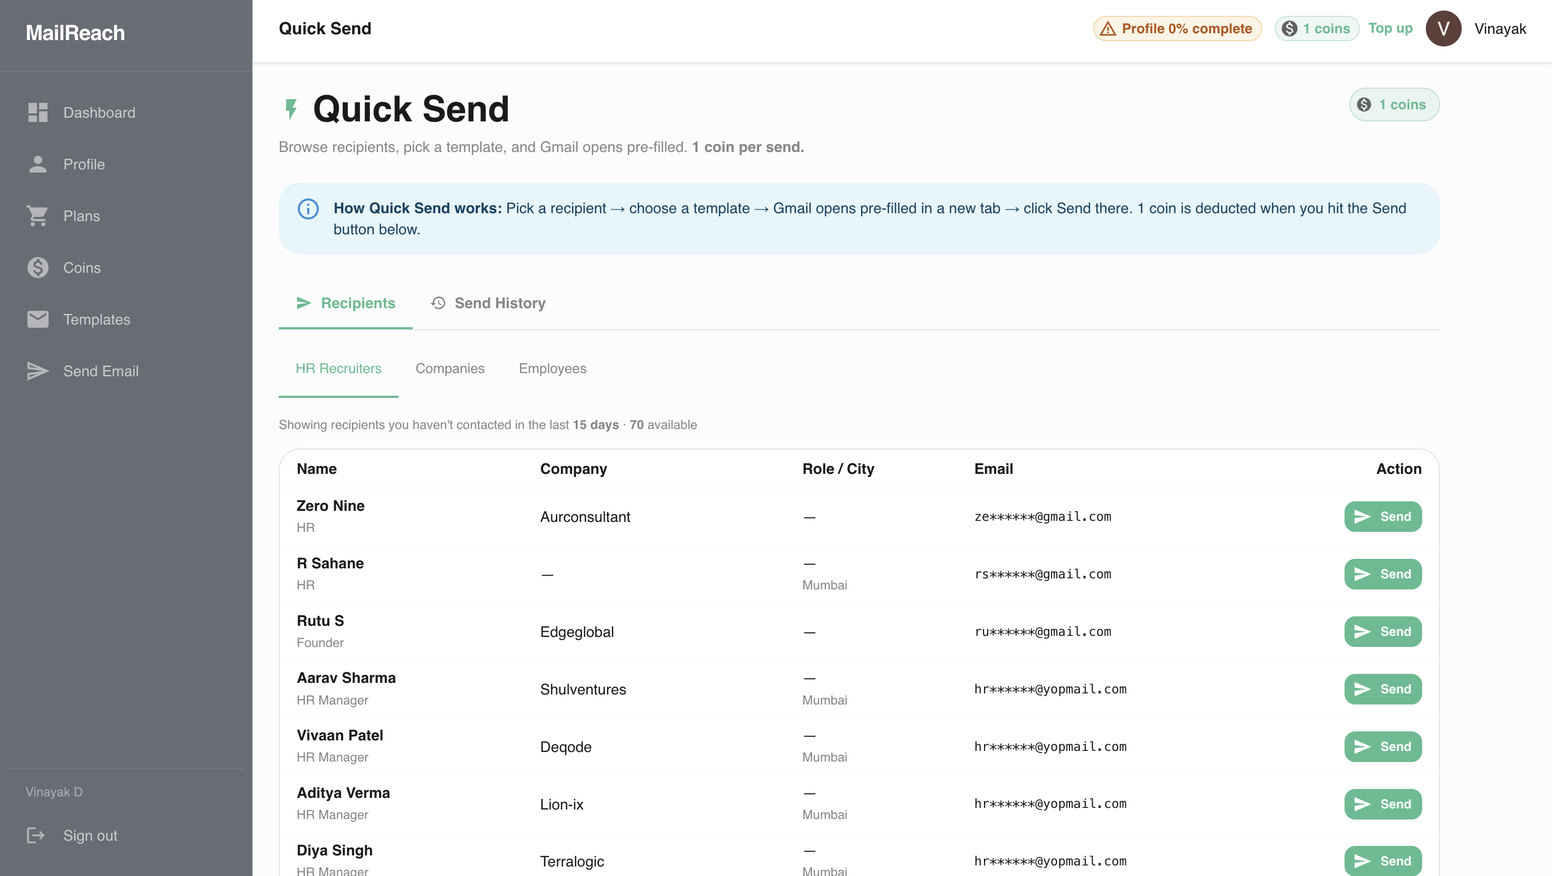
Task: Click the Plans shopping cart icon
Action: point(37,216)
